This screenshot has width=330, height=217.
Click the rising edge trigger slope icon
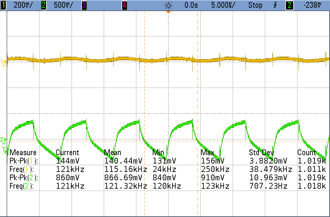[x=275, y=5]
